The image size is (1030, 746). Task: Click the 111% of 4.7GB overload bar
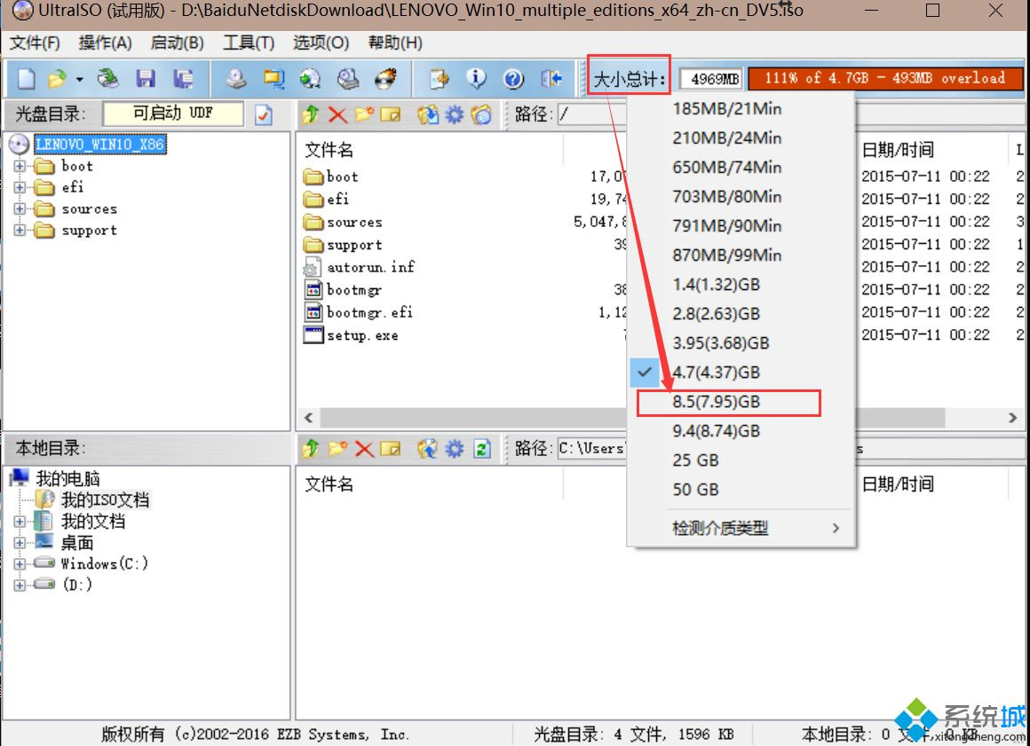(885, 79)
